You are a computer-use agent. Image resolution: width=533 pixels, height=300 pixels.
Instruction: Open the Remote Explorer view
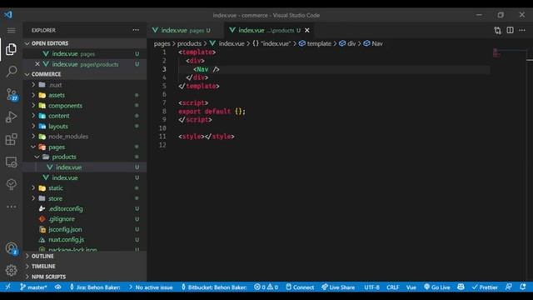[x=11, y=162]
